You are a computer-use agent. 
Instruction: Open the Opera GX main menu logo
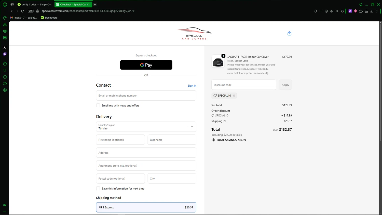[5, 4]
